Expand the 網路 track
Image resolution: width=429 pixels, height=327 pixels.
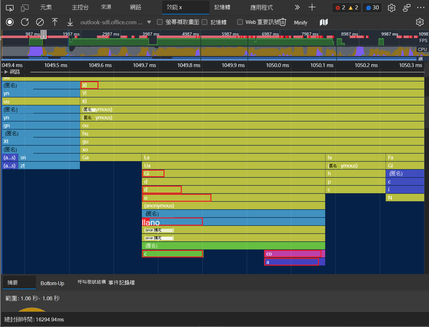point(6,72)
